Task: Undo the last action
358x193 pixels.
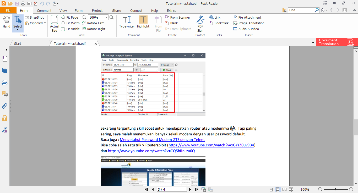Action: pos(42,4)
